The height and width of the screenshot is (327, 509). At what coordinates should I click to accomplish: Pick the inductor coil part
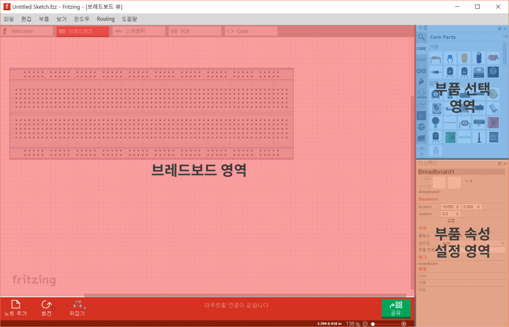493,58
